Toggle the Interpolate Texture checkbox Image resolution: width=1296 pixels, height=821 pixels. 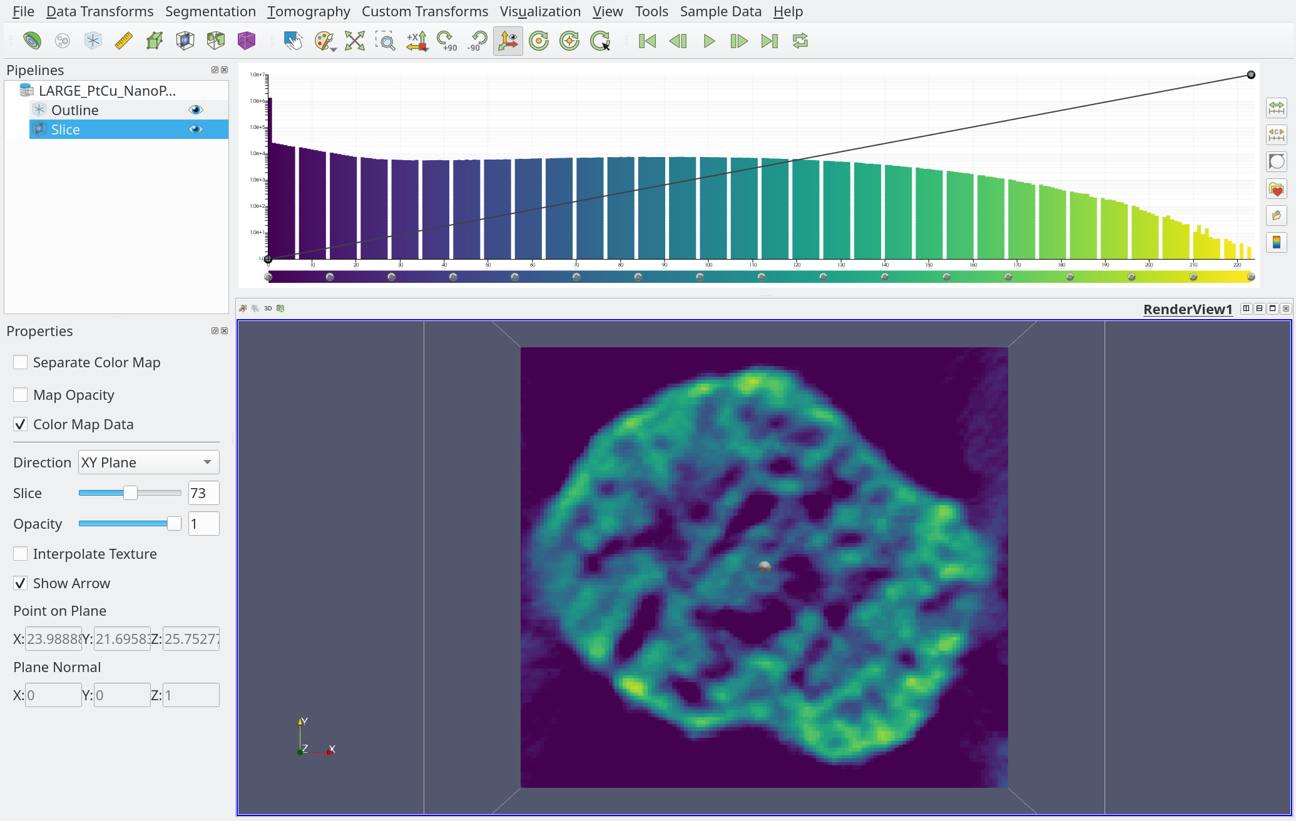click(20, 554)
